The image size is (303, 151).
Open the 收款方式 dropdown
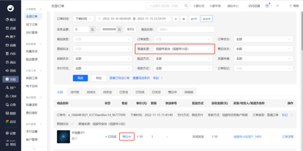click(x=183, y=68)
